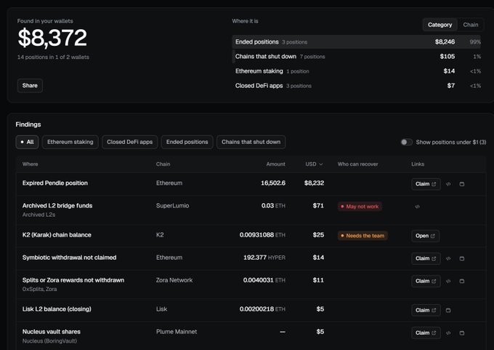Click the Who can recover column header
Viewport: 494px width, 350px height.
(x=357, y=164)
